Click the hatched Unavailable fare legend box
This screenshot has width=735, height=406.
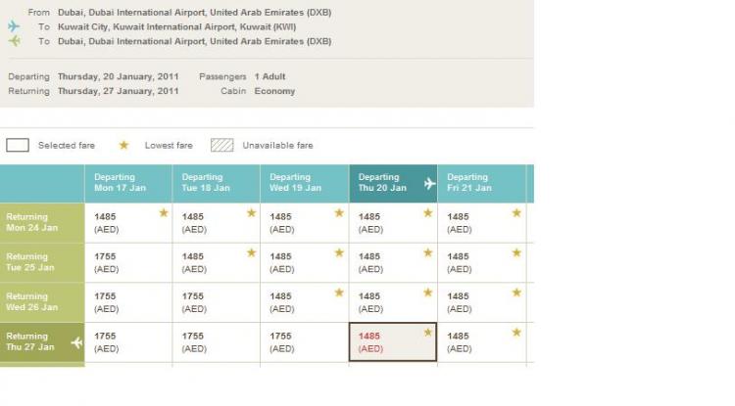click(x=222, y=145)
